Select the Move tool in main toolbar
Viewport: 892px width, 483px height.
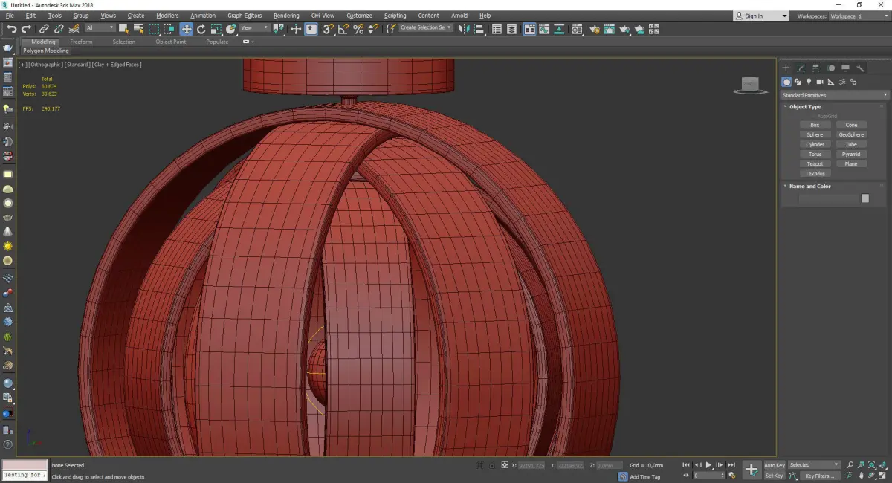[x=186, y=29]
